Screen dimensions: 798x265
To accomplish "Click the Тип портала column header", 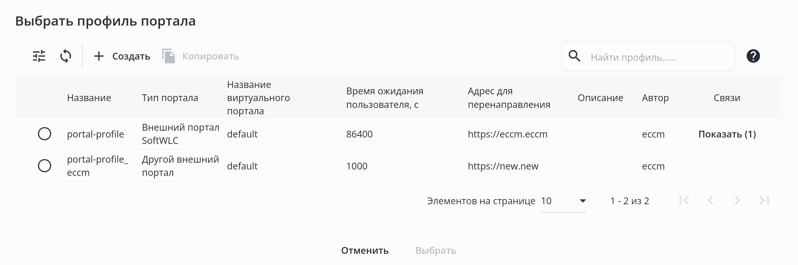I will pos(170,98).
